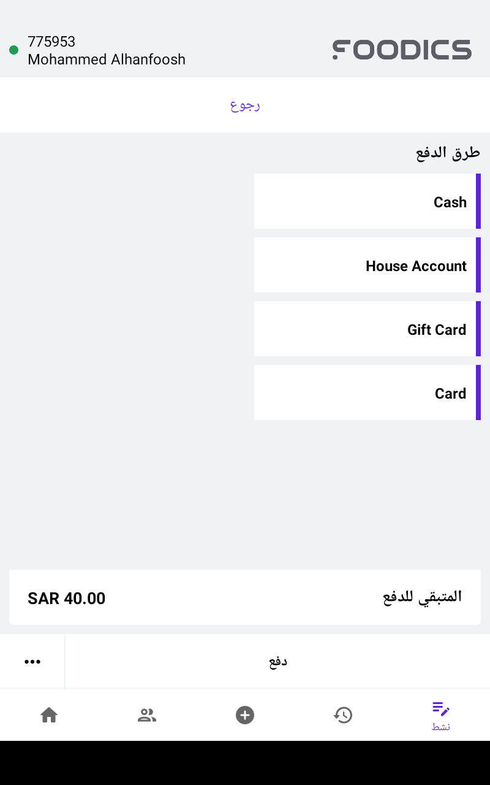The image size is (490, 785).
Task: Click the SAR 40.00 remaining amount
Action: point(66,599)
